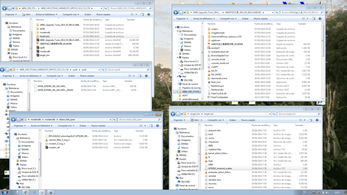This screenshot has width=347, height=195.
Task: Open Incluir en biblioteca in alston_fdd_open window
Action: click(42, 126)
